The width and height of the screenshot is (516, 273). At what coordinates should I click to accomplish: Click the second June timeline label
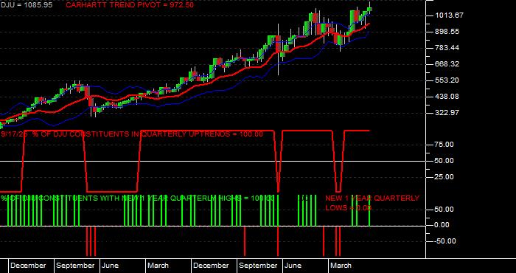point(293,266)
